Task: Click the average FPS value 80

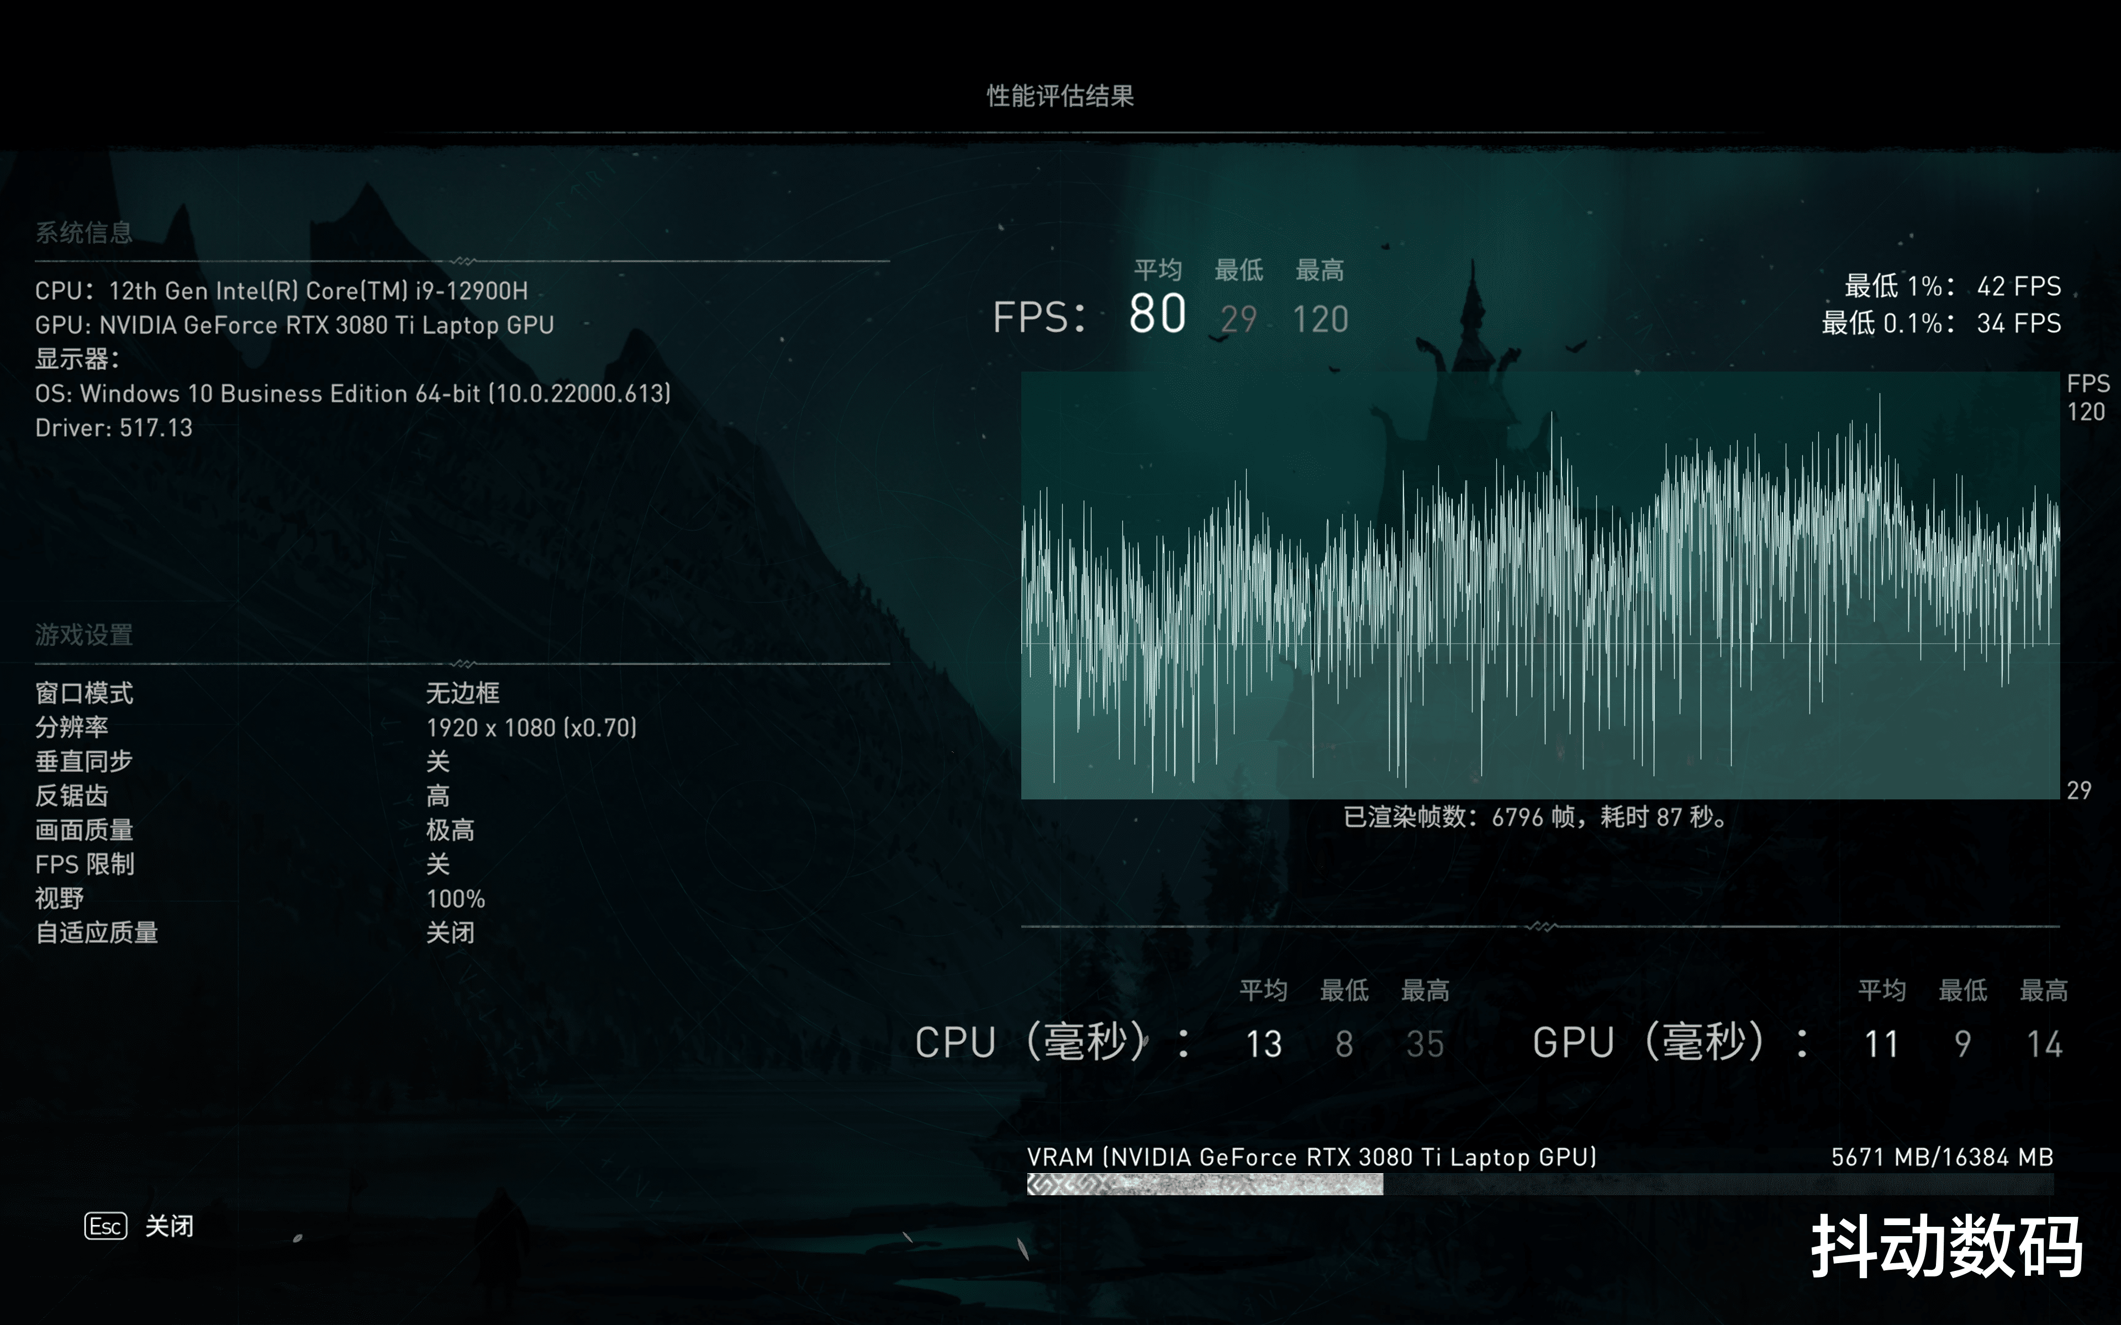Action: 1159,313
